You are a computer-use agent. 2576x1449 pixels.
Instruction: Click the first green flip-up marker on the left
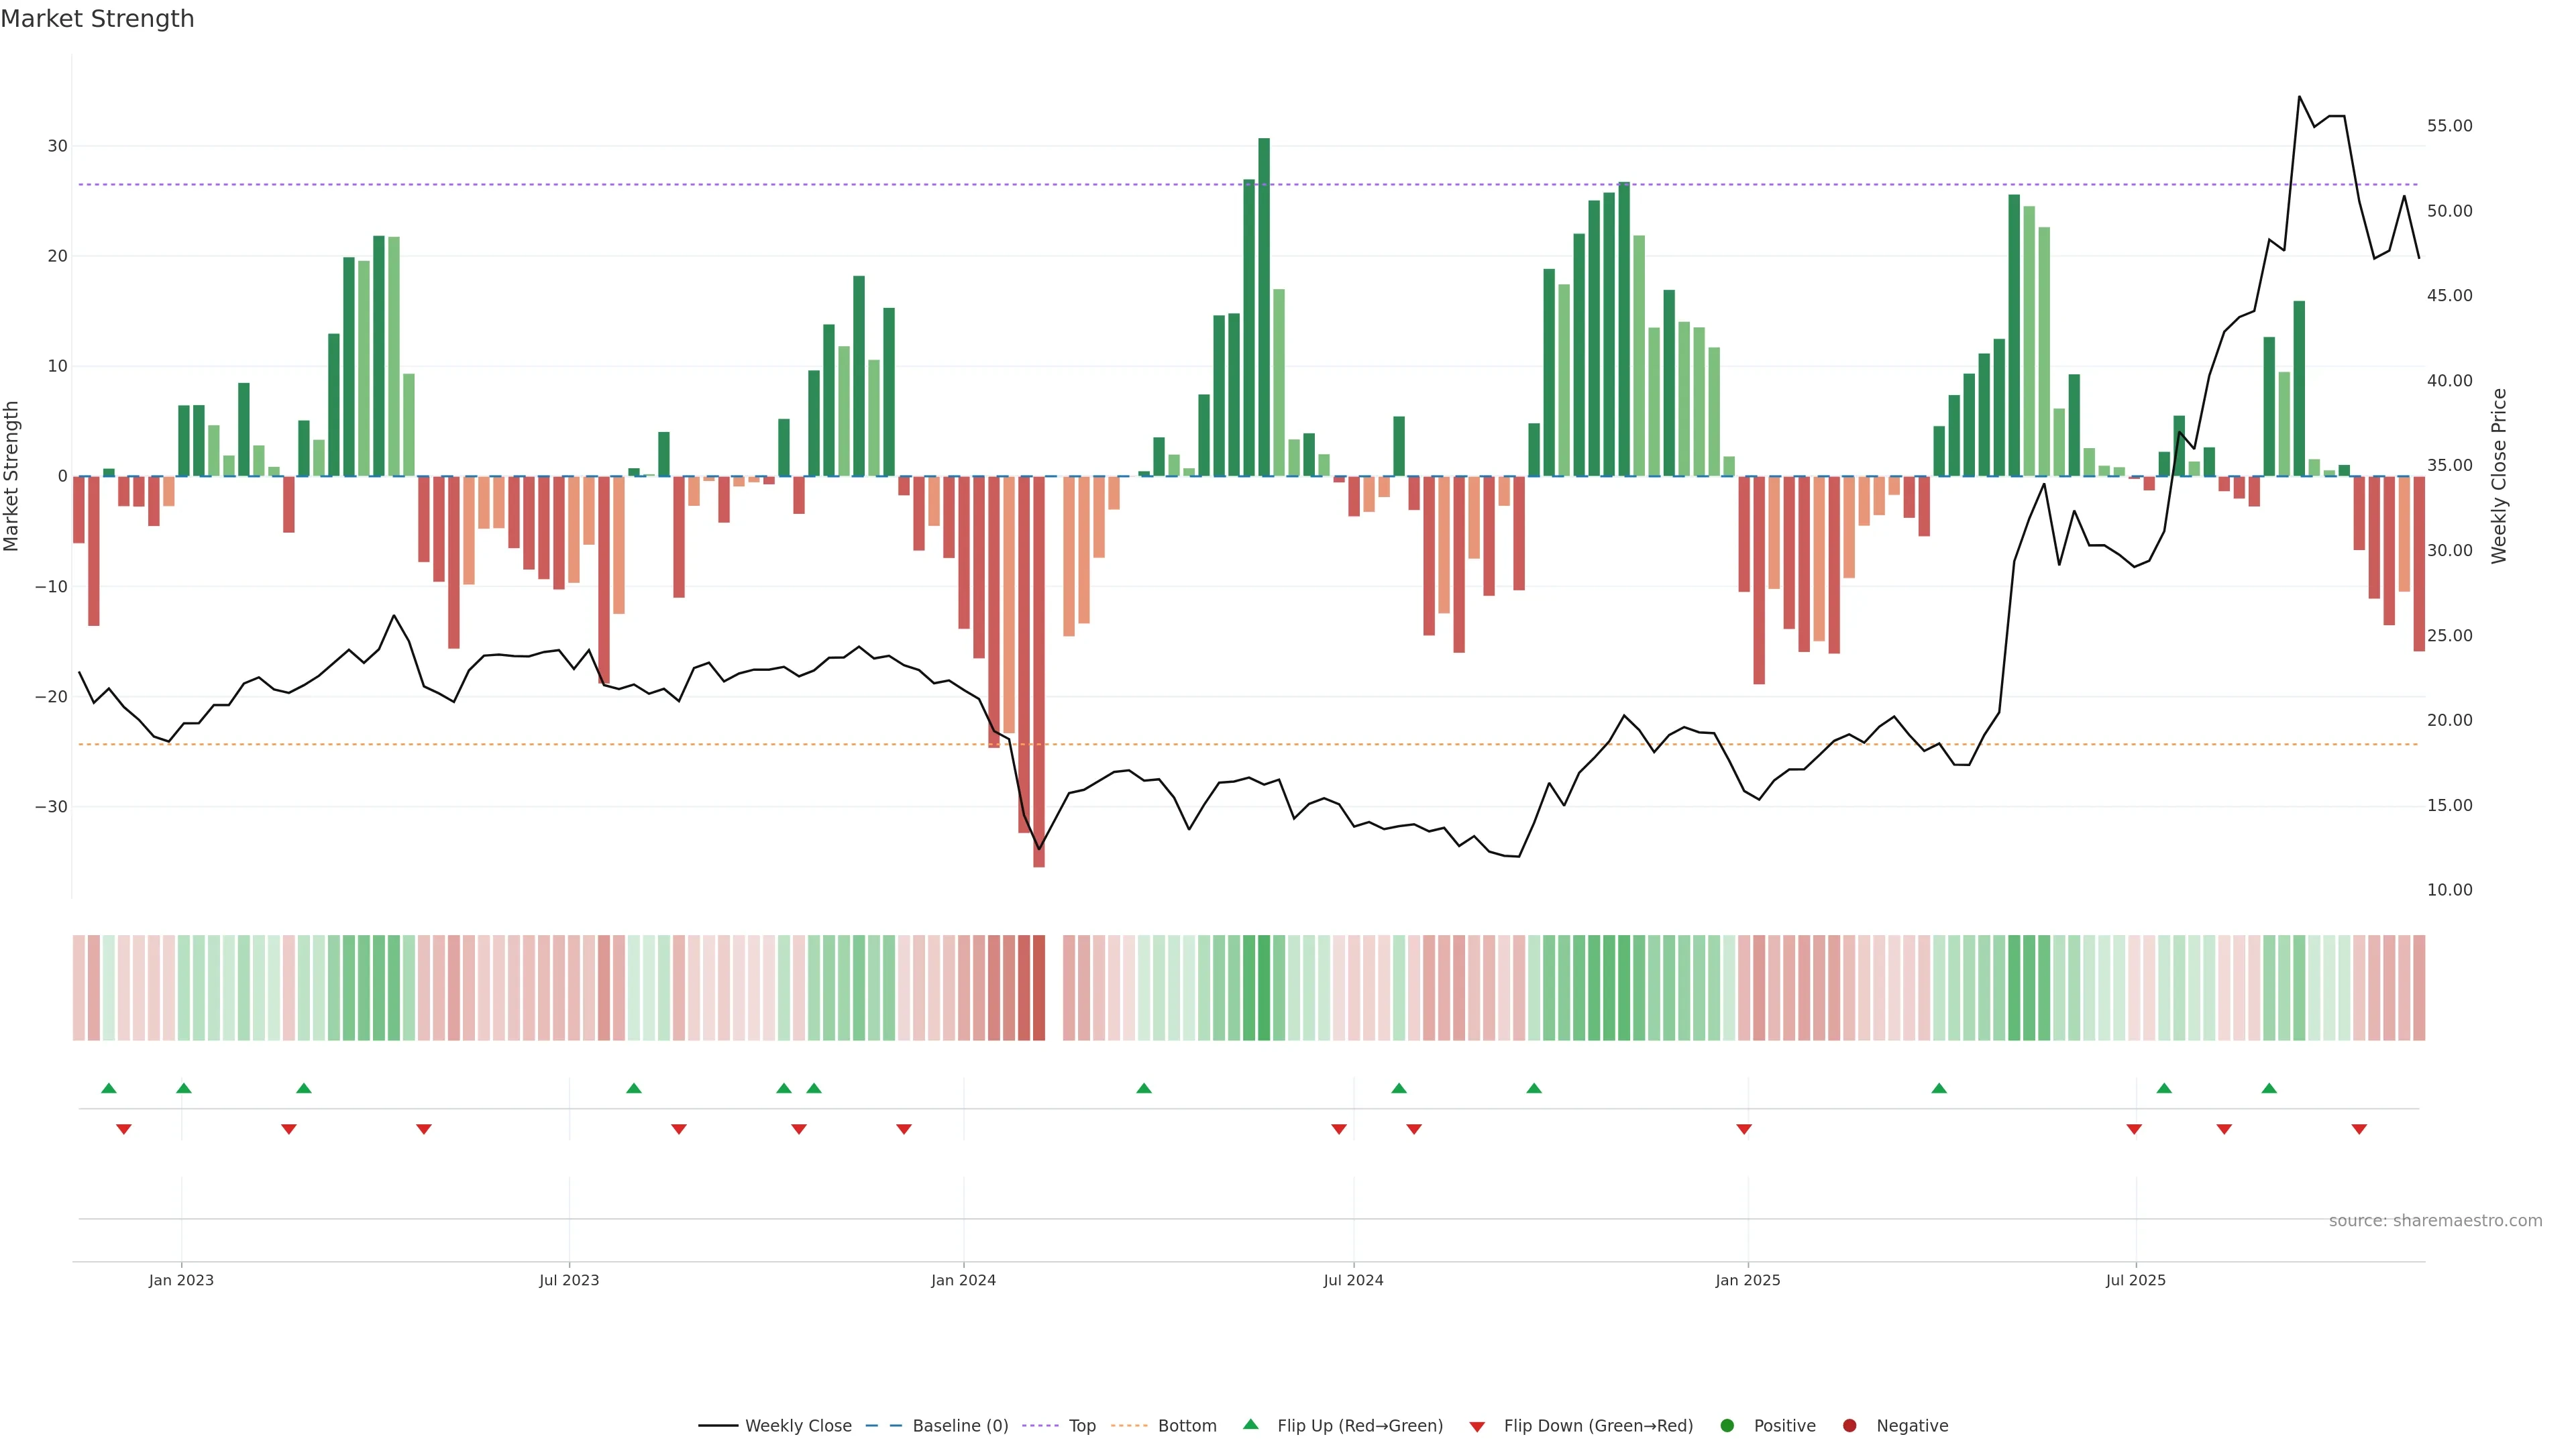109,1088
